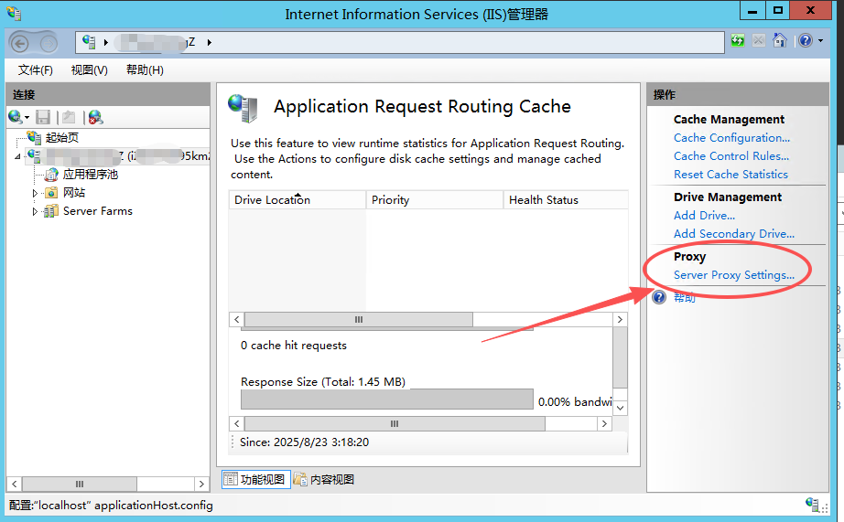The width and height of the screenshot is (844, 522).
Task: Select 起始页 in the connections tree
Action: tap(62, 138)
